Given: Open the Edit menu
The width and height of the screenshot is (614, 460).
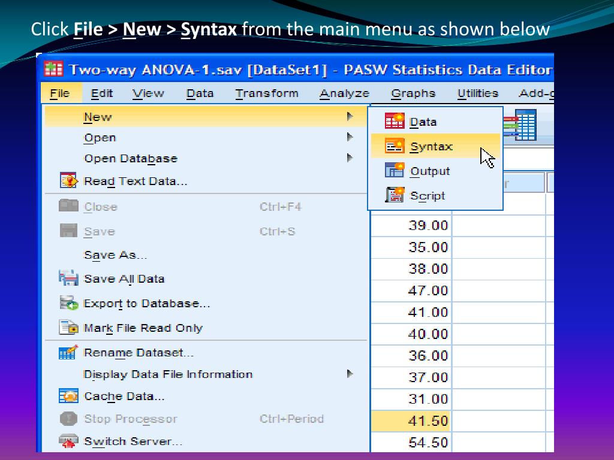Looking at the screenshot, I should tap(102, 93).
